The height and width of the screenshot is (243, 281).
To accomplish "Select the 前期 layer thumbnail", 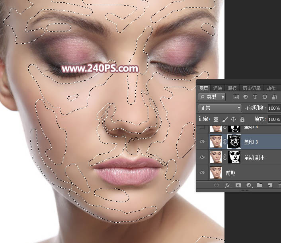I will click(216, 173).
